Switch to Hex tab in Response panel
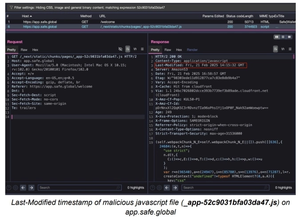Image resolution: width=302 pixels, height=221 pixels. [179, 50]
